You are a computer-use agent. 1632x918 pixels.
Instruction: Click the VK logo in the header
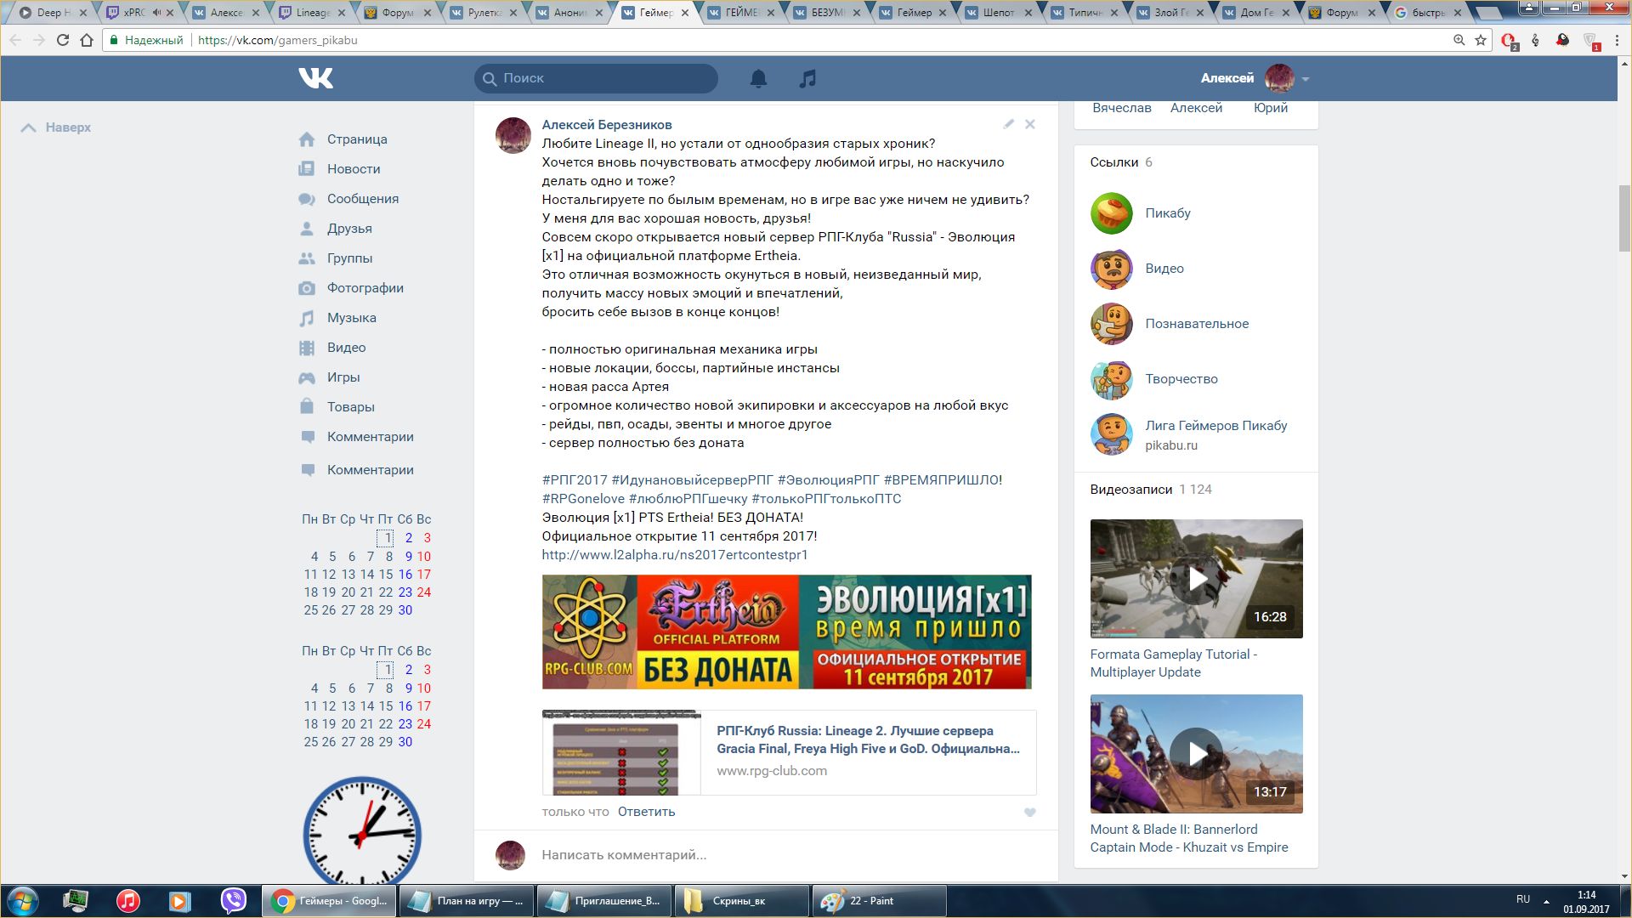click(315, 78)
